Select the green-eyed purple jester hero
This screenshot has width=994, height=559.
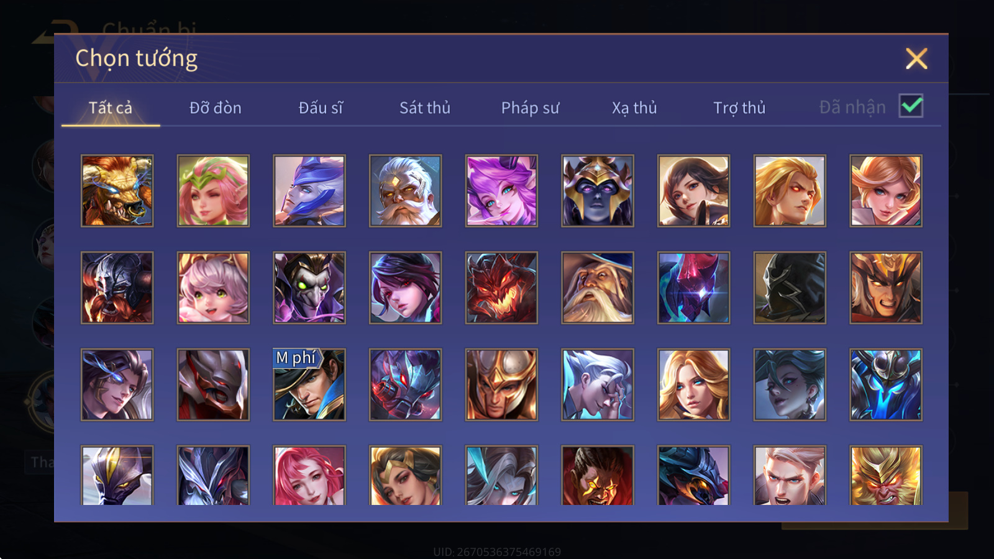click(x=309, y=288)
